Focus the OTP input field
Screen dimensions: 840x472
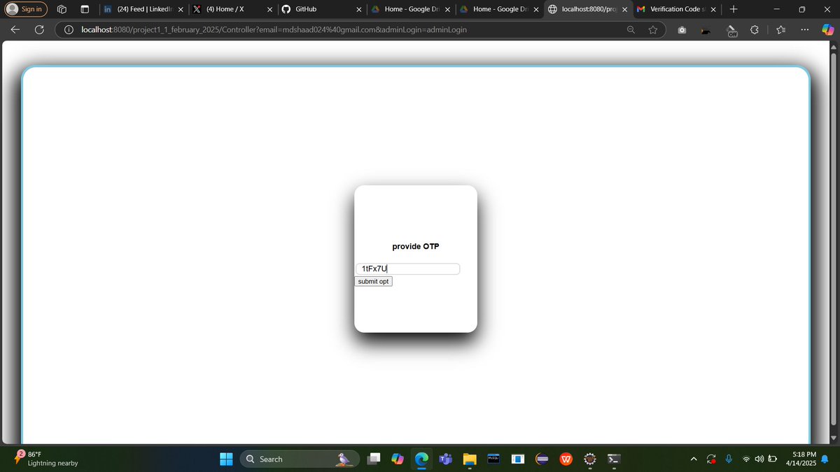pos(408,269)
